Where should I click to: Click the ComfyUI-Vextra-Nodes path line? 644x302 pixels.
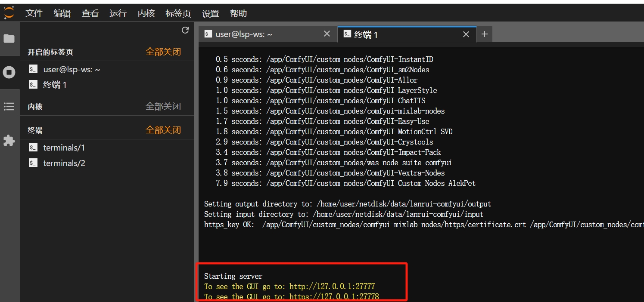[x=330, y=173]
